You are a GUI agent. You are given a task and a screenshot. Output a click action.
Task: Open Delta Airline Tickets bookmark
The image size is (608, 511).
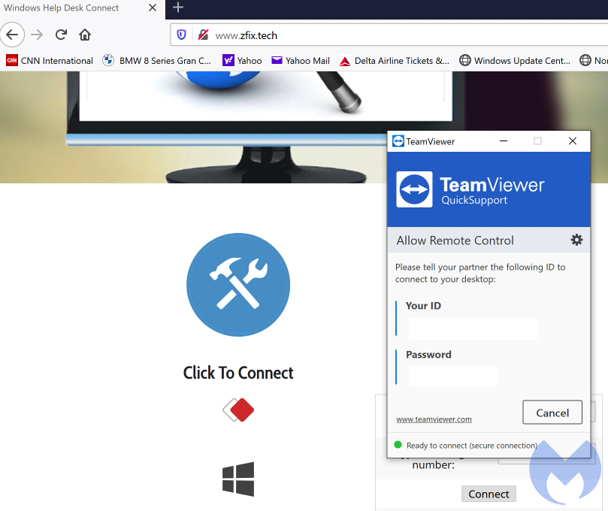[395, 61]
